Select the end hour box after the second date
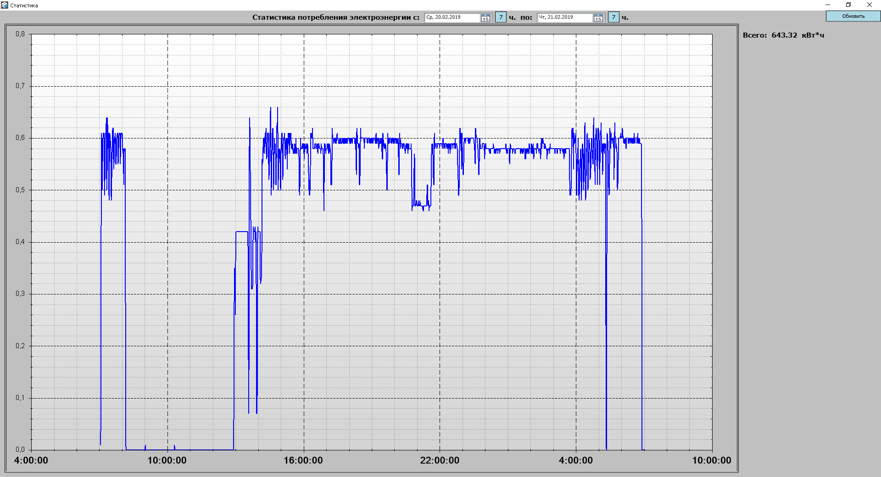Image resolution: width=881 pixels, height=477 pixels. 613,17
